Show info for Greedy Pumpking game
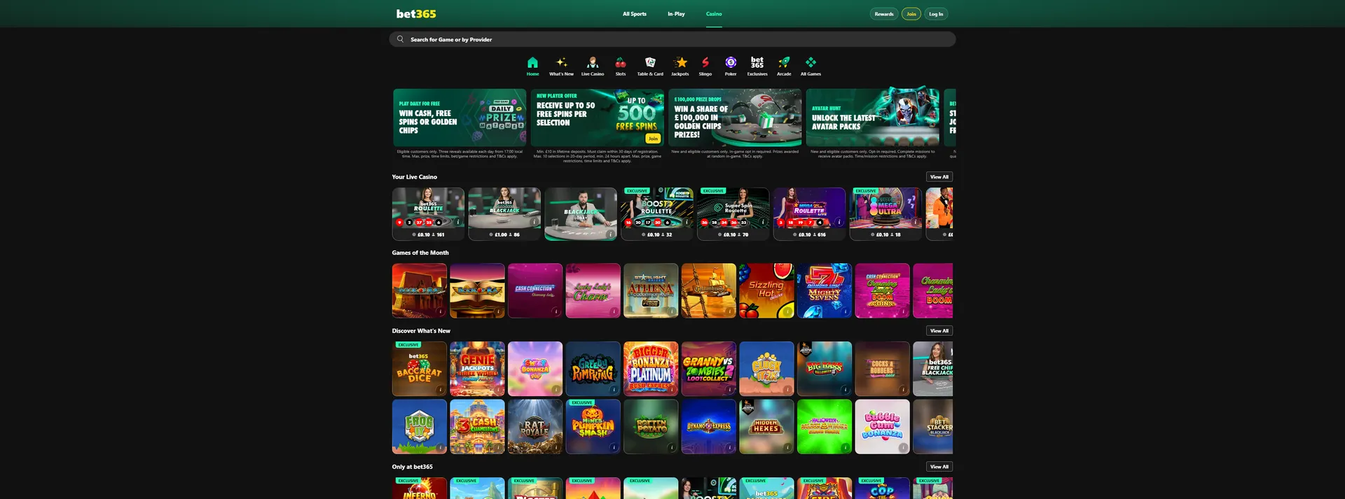Viewport: 1345px width, 499px height. click(x=614, y=389)
